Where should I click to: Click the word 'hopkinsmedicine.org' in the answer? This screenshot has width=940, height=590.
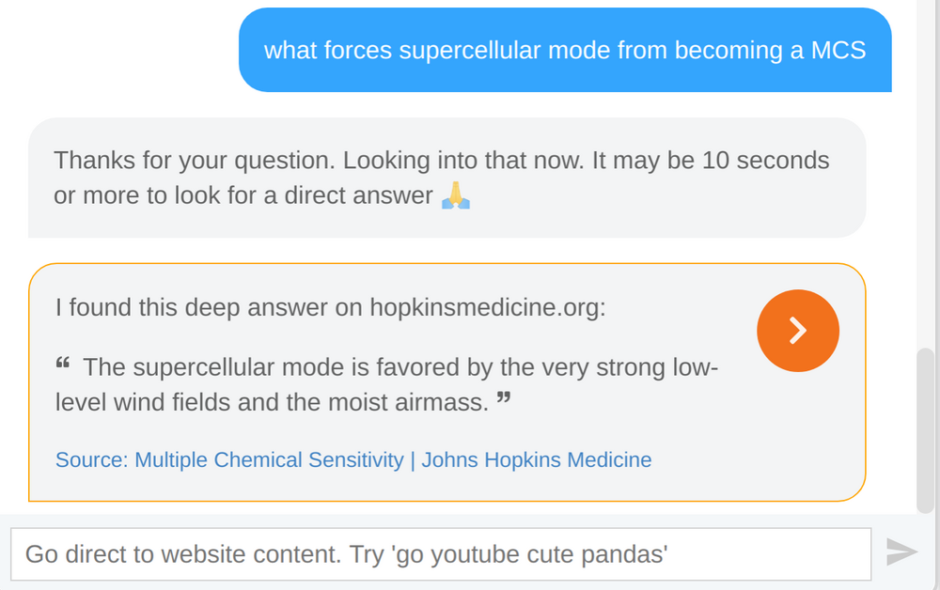pos(485,307)
